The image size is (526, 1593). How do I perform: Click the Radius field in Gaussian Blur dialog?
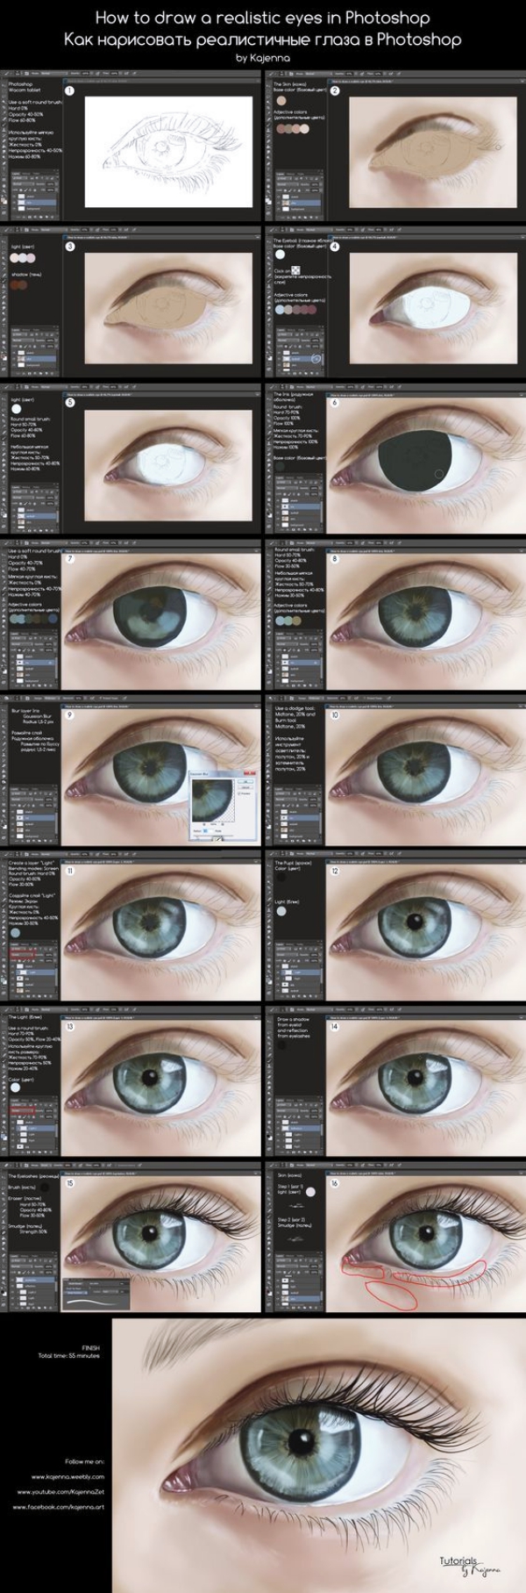pyautogui.click(x=207, y=831)
